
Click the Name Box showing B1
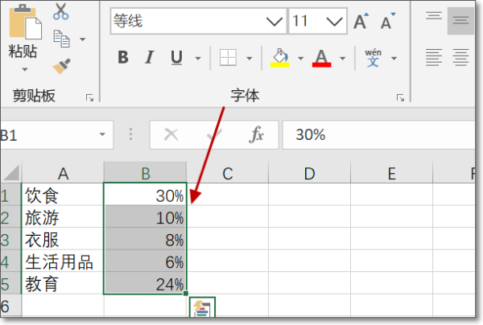[47, 135]
